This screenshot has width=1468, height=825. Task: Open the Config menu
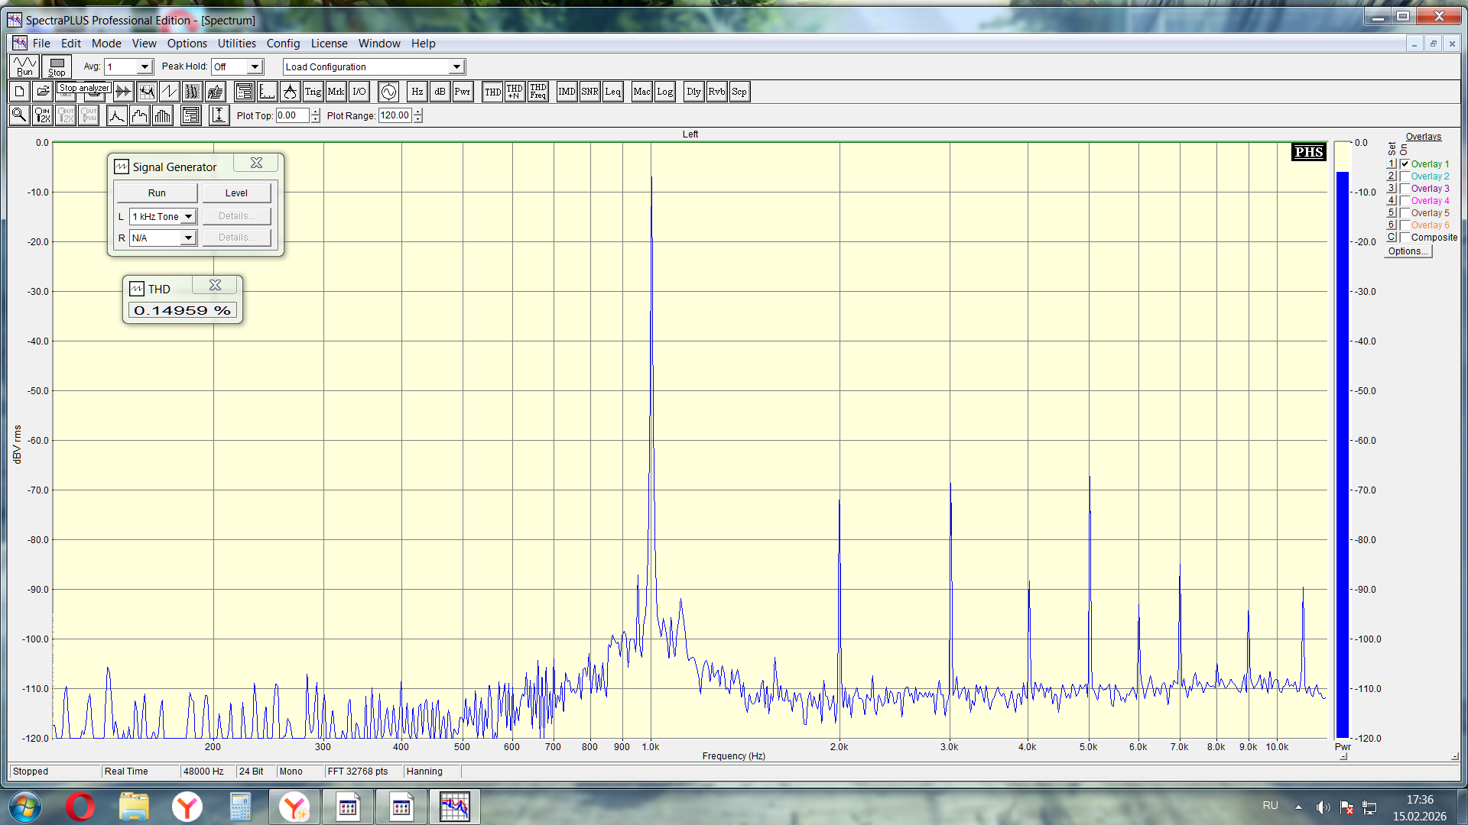point(283,44)
